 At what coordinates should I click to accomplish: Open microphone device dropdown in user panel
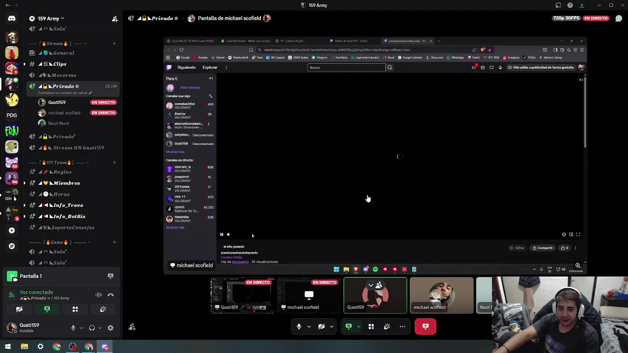(81, 328)
